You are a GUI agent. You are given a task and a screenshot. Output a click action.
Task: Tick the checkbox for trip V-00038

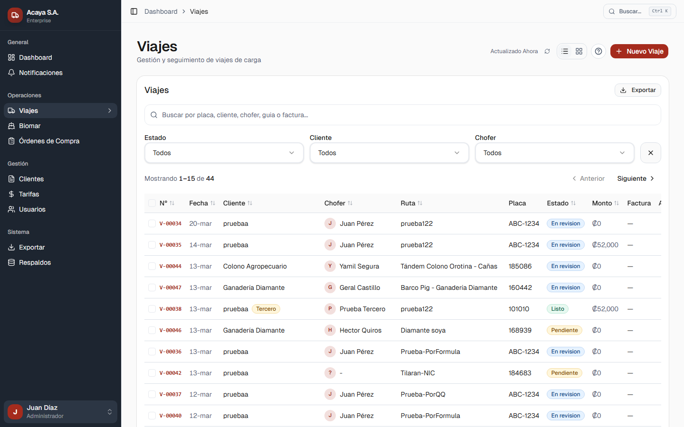(152, 309)
